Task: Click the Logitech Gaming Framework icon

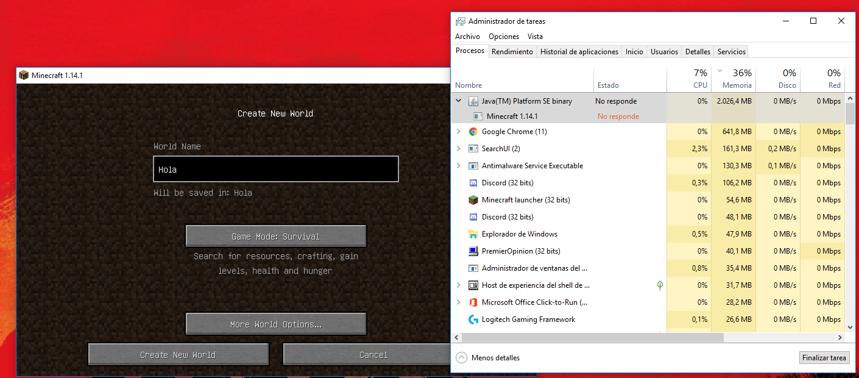Action: pos(473,319)
